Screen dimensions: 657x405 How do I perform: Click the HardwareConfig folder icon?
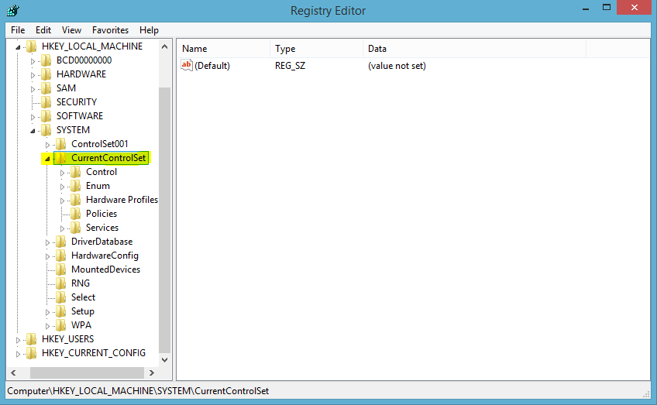coord(60,256)
